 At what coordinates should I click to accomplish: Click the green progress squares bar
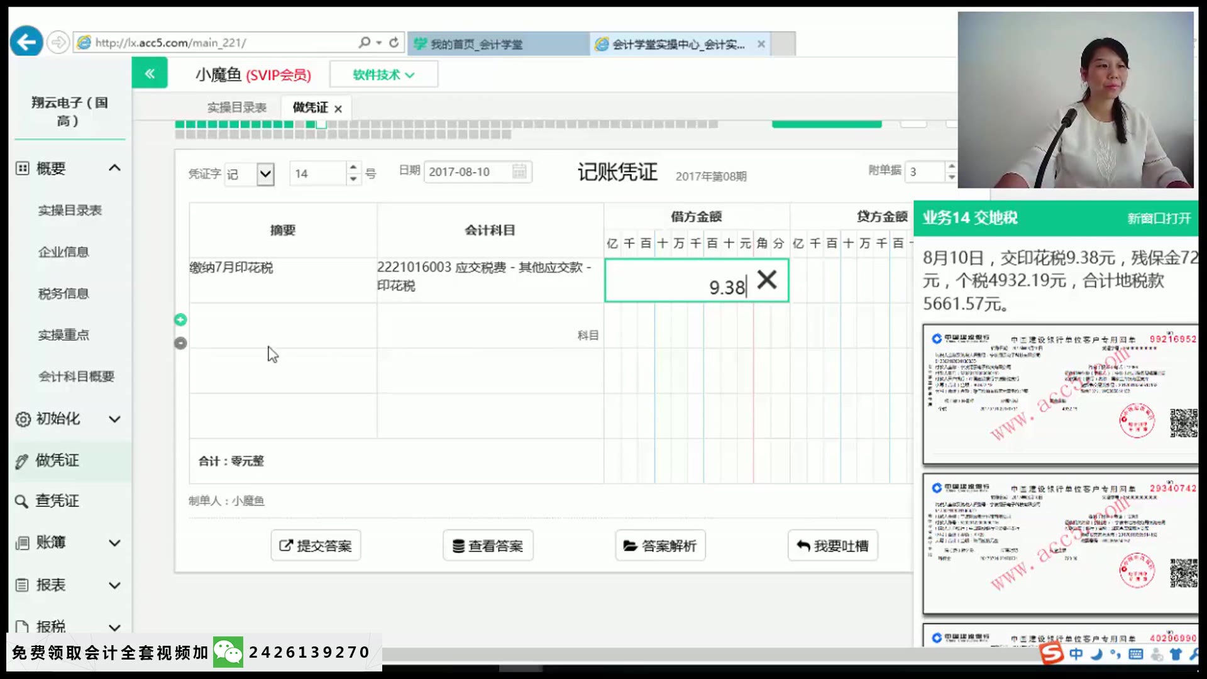pos(446,129)
